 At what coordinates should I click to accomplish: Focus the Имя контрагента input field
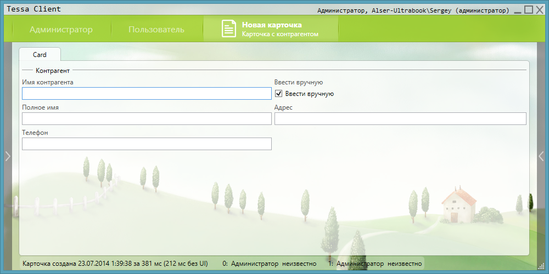[x=147, y=94]
